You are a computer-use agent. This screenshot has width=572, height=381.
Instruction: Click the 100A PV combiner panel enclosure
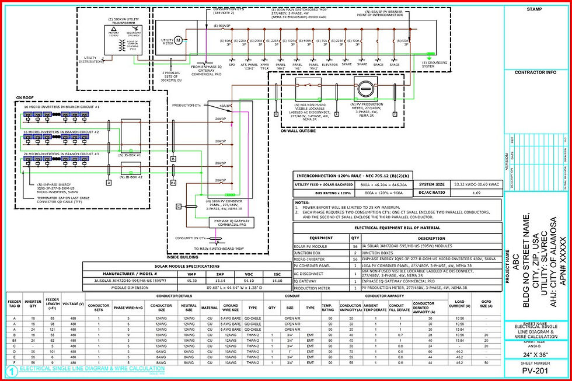[x=230, y=149]
